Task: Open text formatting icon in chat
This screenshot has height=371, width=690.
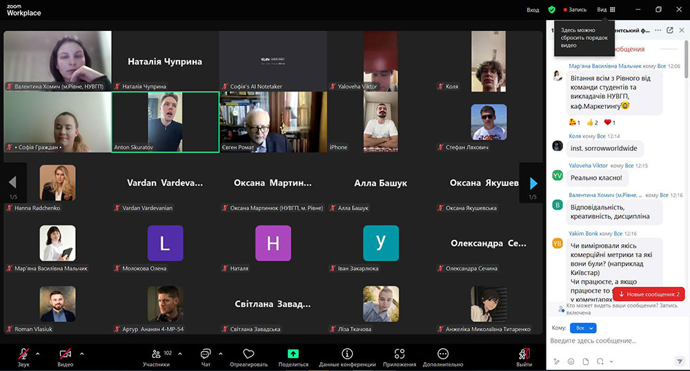Action: [x=557, y=361]
